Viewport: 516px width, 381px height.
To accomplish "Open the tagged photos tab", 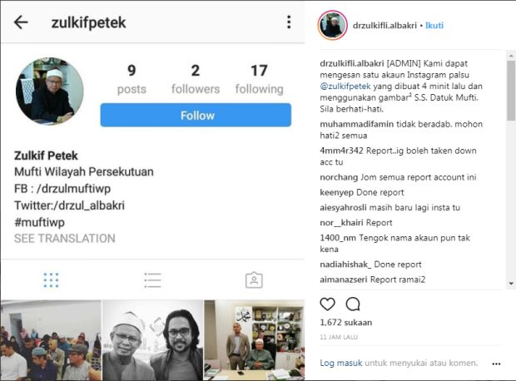I will (254, 280).
